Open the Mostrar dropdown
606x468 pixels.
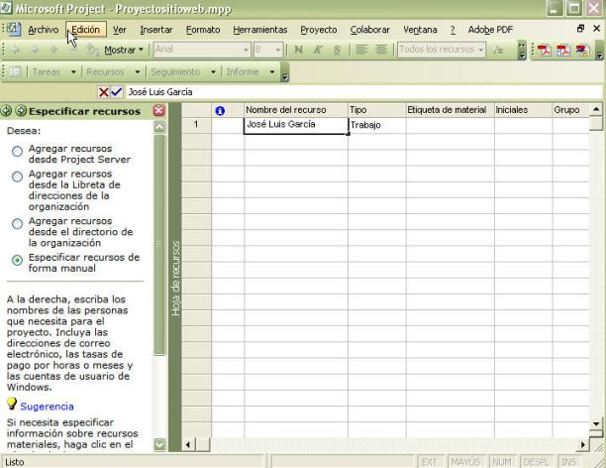(x=124, y=50)
